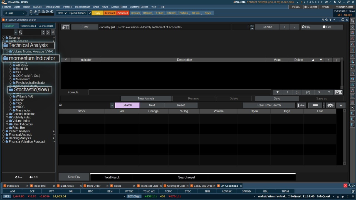The height and width of the screenshot is (200, 356).
Task: Switch to the User condition tab
Action: (46, 26)
